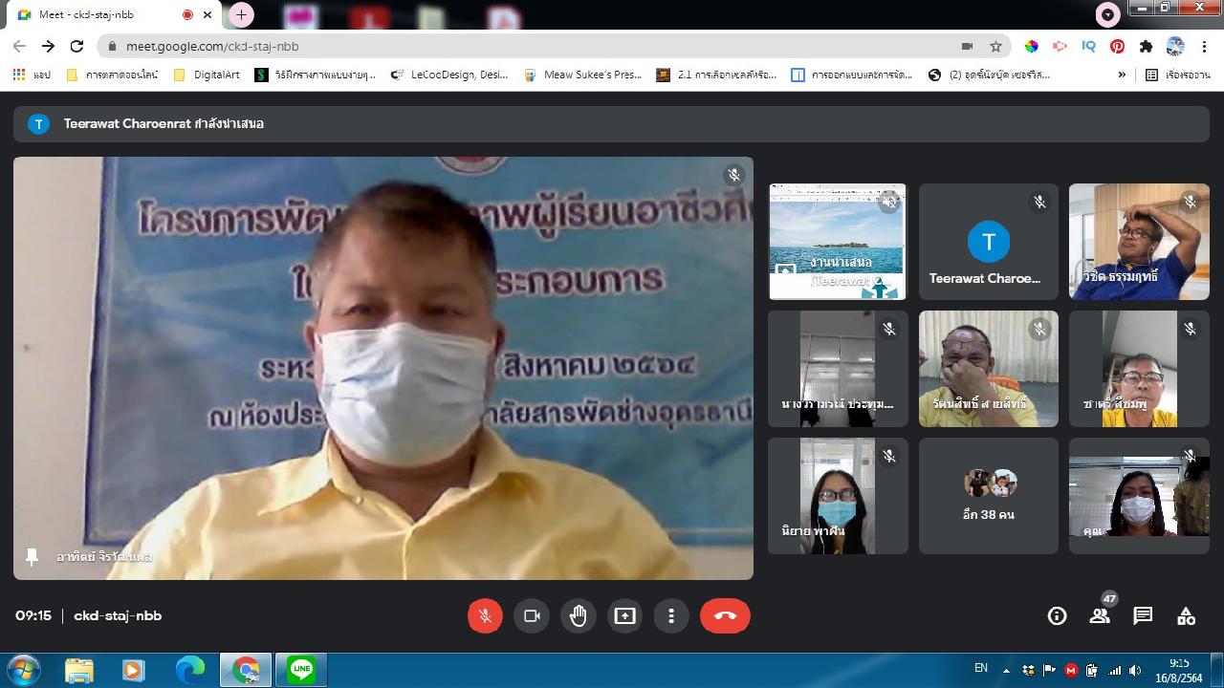Show meeting details info panel
This screenshot has width=1224, height=688.
point(1057,616)
